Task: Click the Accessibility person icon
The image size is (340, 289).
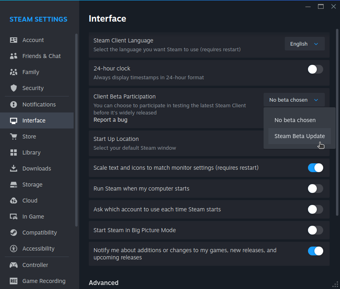Action: pos(14,249)
